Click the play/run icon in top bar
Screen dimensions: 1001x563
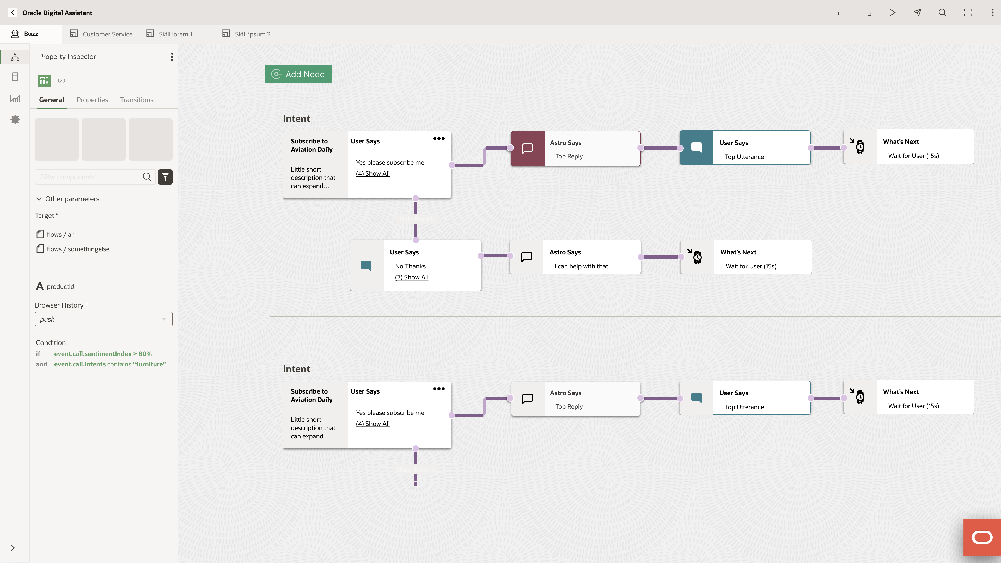[892, 13]
